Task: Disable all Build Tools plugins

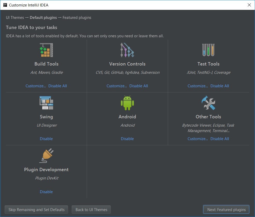Action: click(x=57, y=86)
